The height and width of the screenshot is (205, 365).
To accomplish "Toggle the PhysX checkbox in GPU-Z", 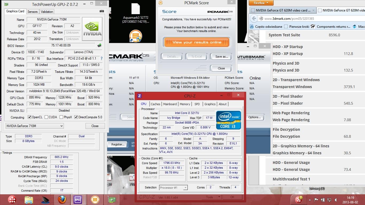I will [61, 117].
